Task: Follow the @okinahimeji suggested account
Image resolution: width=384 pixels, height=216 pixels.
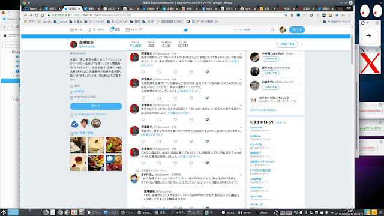Action: (x=271, y=73)
